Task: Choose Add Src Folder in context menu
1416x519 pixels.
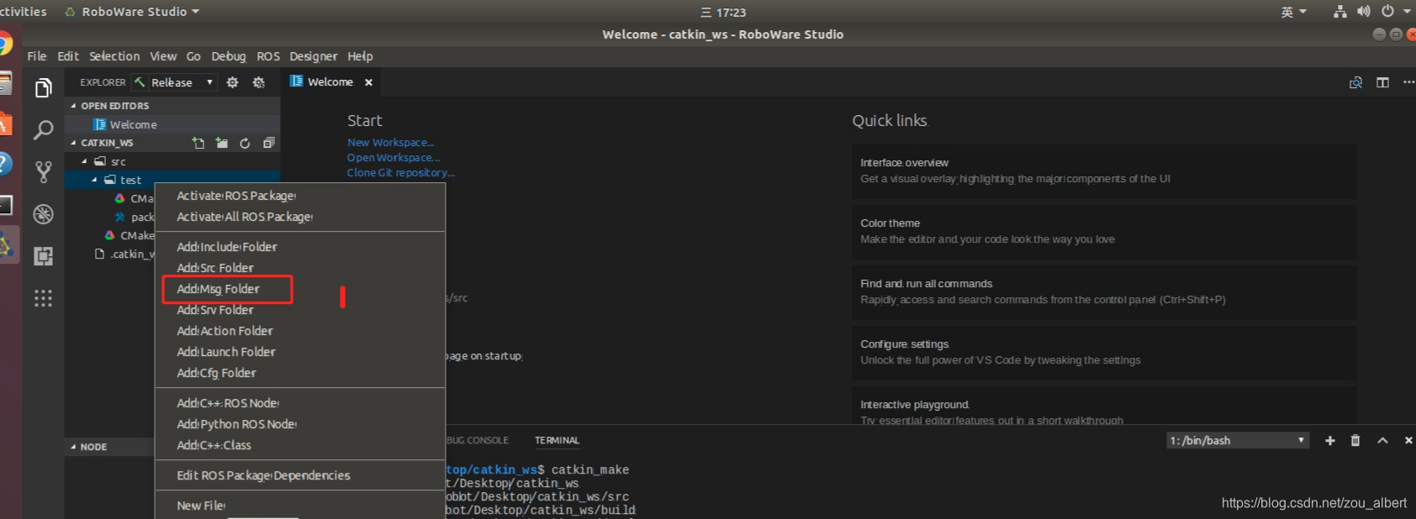Action: tap(300, 268)
